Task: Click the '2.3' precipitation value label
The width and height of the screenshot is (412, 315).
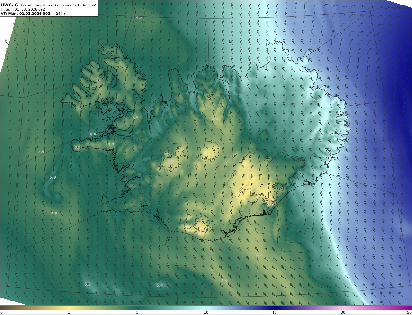Action: [x=215, y=119]
